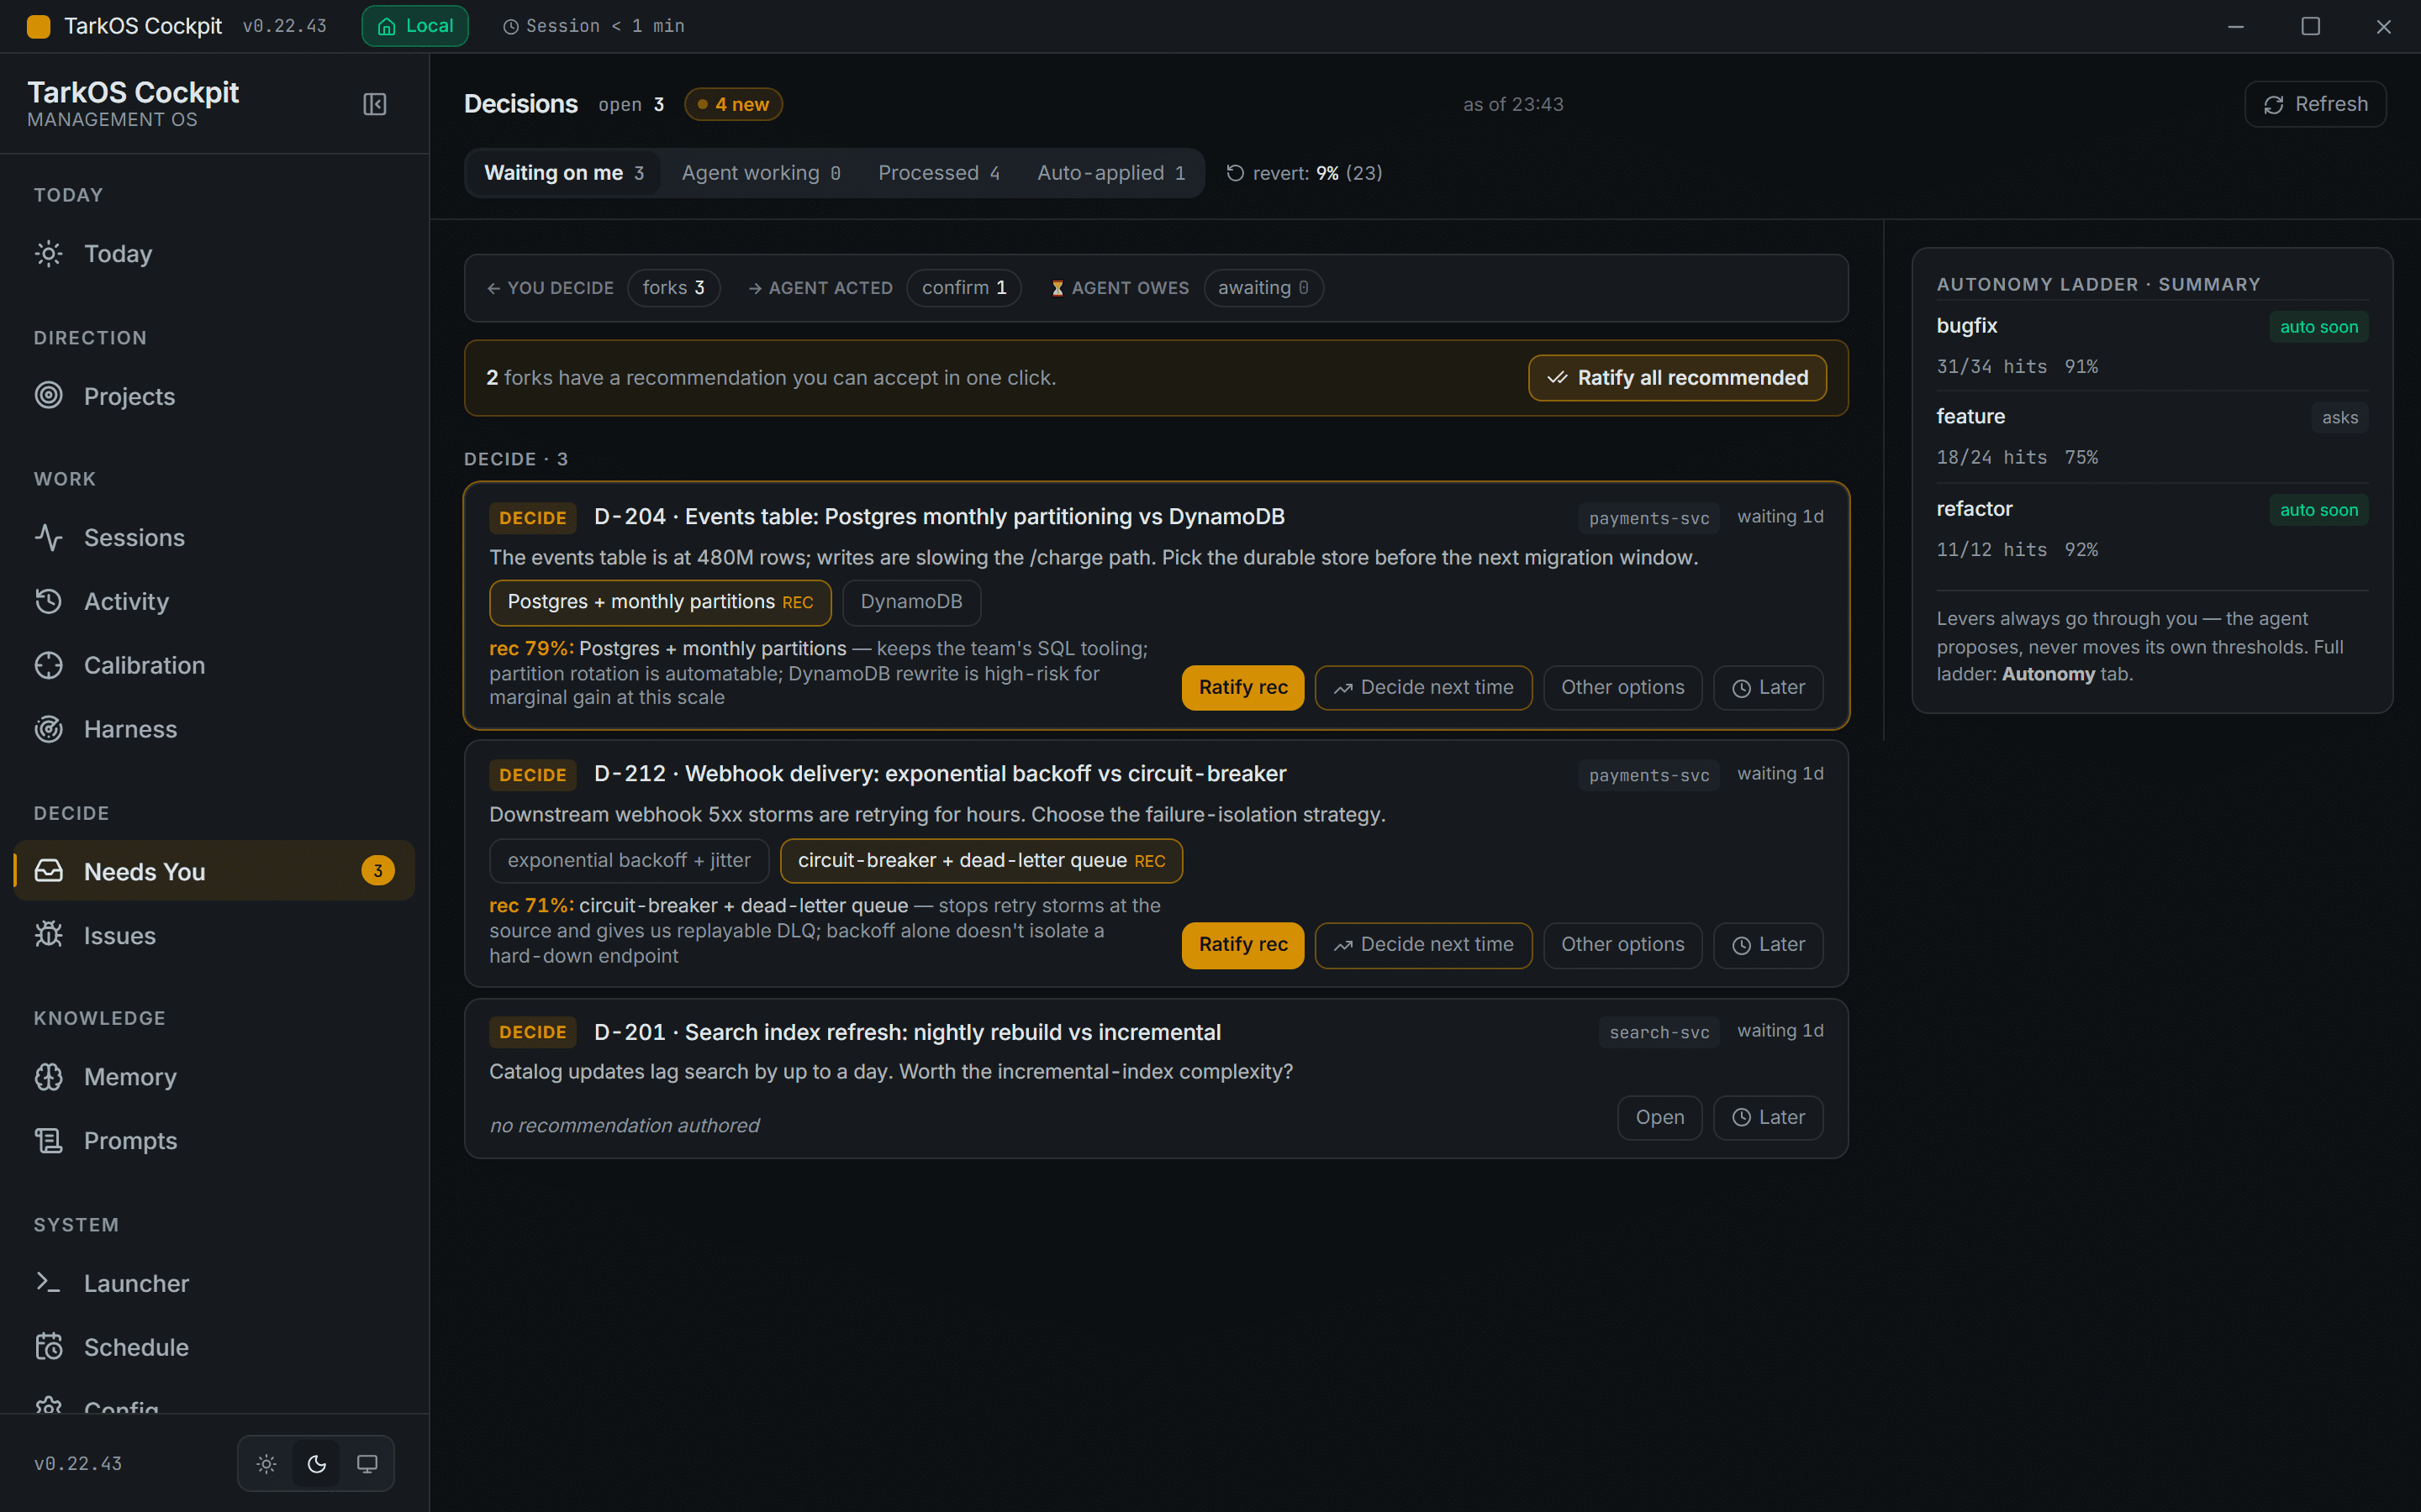2421x1512 pixels.
Task: Open Projects target icon
Action: (48, 396)
